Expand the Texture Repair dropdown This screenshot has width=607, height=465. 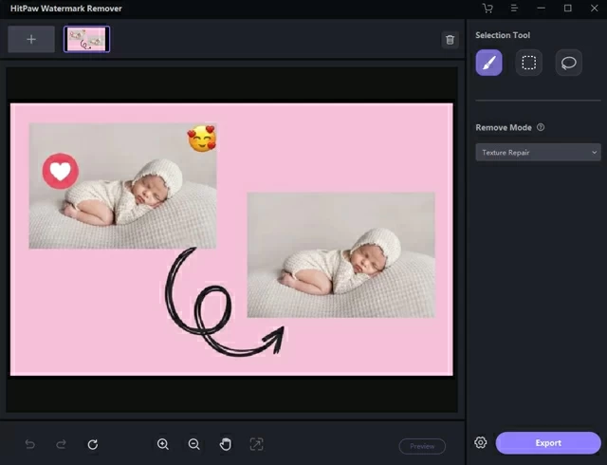pyautogui.click(x=538, y=152)
